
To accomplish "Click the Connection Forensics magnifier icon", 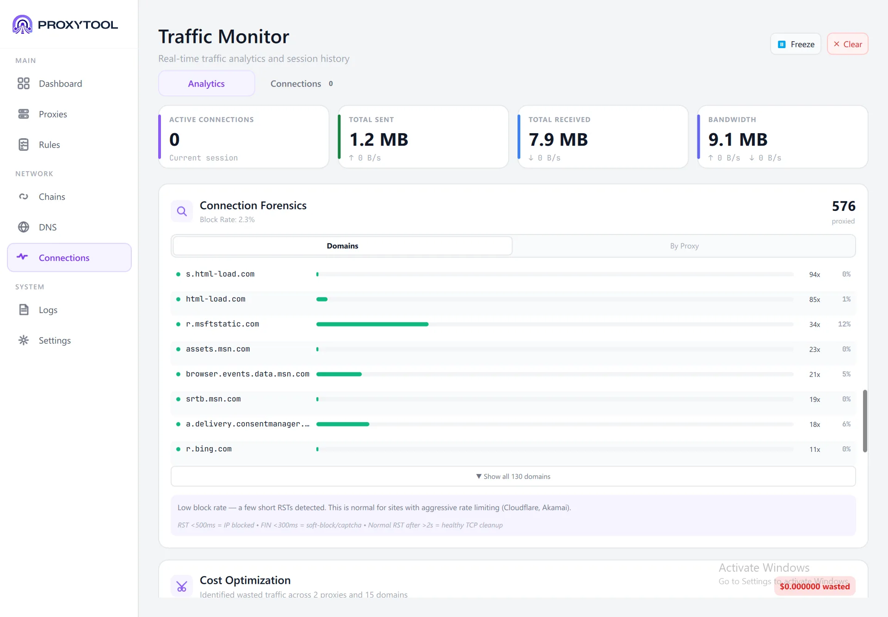I will pos(182,211).
